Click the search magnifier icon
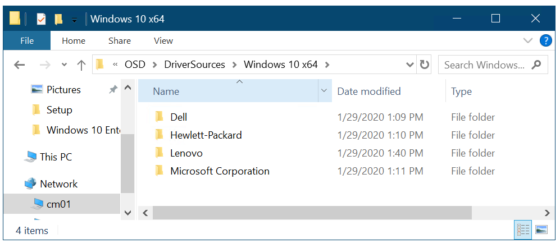The image size is (560, 243). tap(537, 65)
